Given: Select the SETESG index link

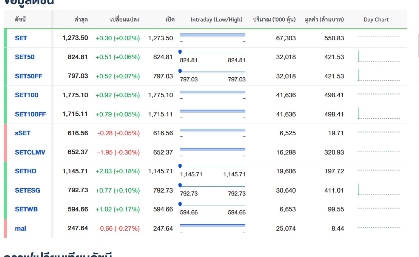Looking at the screenshot, I should [x=28, y=190].
